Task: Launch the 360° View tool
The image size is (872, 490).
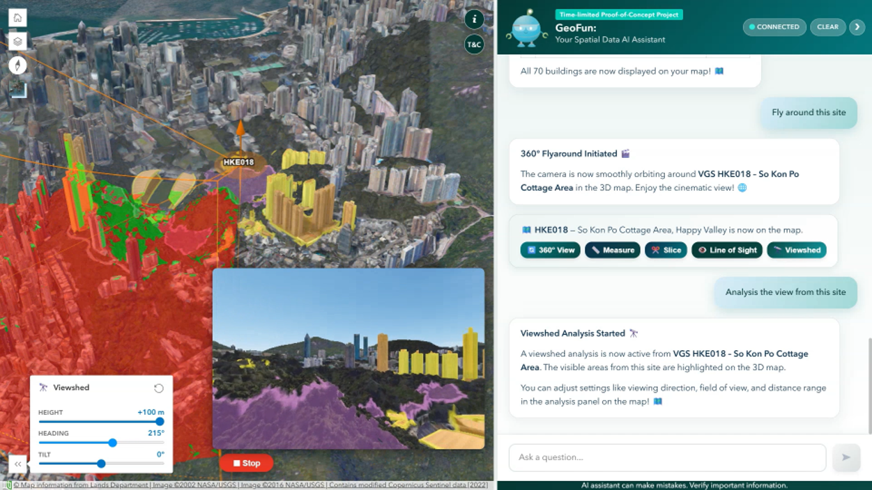Action: pyautogui.click(x=550, y=250)
